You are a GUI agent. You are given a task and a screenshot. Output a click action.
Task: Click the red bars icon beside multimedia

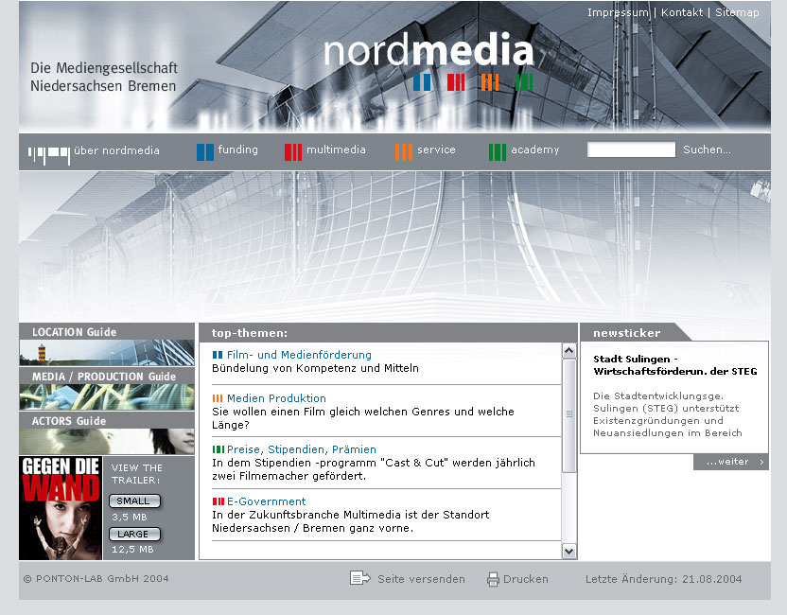pos(293,152)
